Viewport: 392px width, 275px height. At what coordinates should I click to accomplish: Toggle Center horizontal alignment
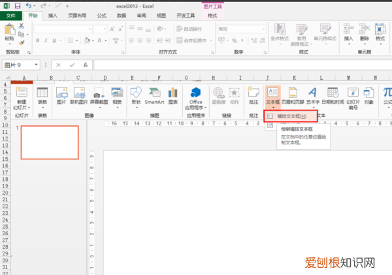[x=140, y=40]
